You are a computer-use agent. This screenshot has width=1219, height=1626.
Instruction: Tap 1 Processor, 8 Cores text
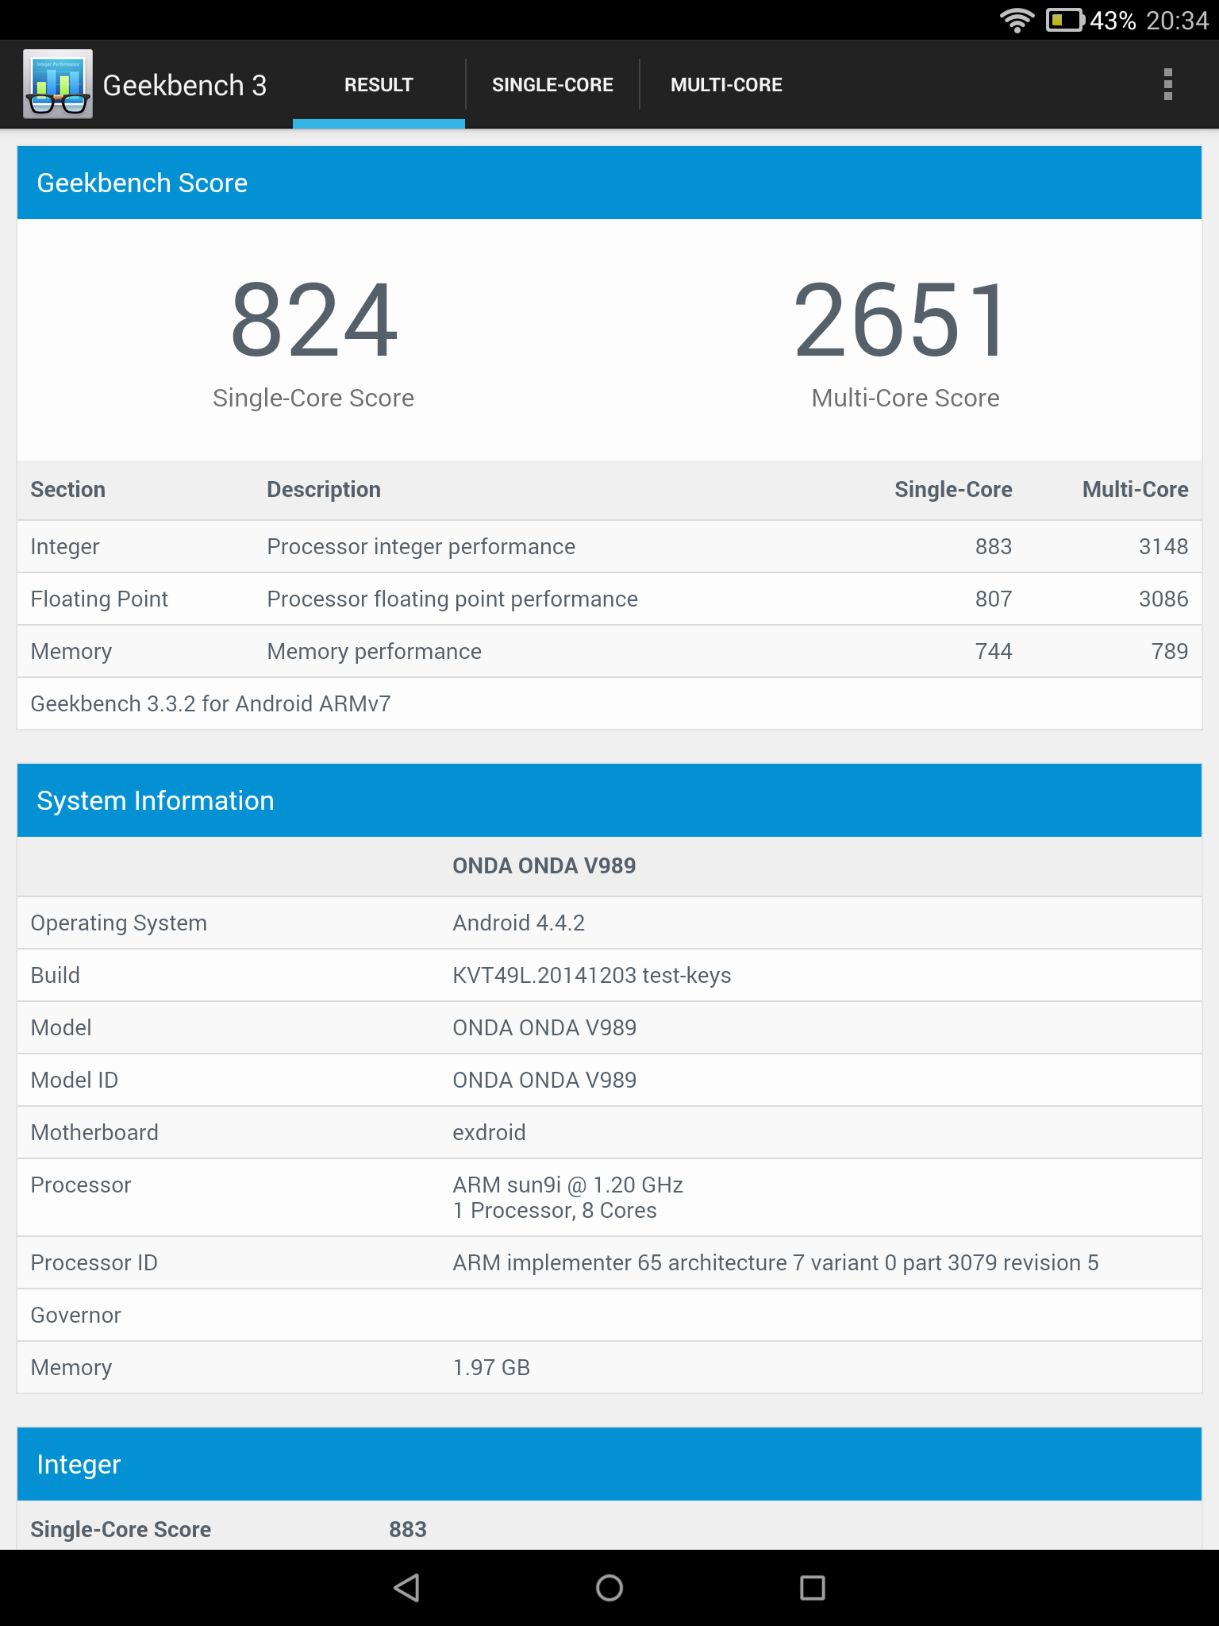tap(555, 1211)
